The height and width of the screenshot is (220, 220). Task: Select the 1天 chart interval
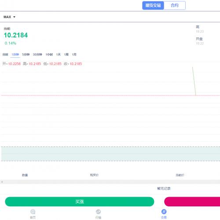59,55
